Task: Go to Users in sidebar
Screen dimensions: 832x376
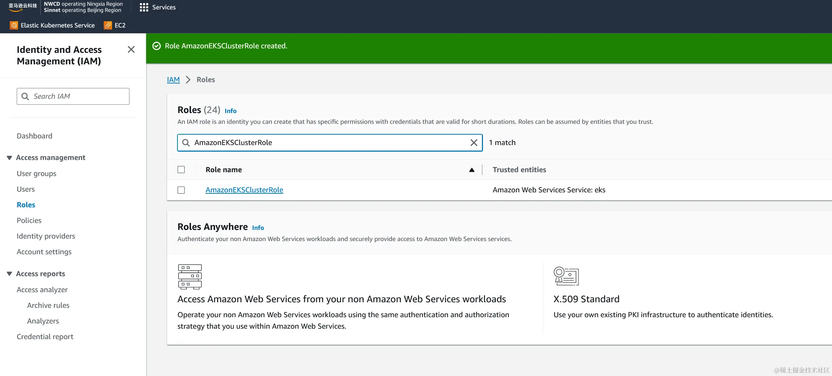Action: pyautogui.click(x=26, y=189)
